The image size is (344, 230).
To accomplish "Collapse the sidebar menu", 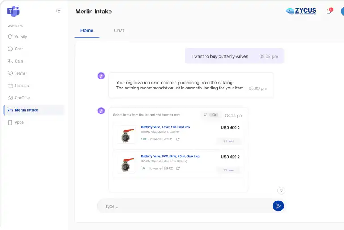I will [x=58, y=11].
